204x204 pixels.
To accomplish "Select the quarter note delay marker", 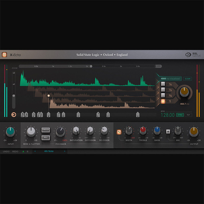I will 48,114.
